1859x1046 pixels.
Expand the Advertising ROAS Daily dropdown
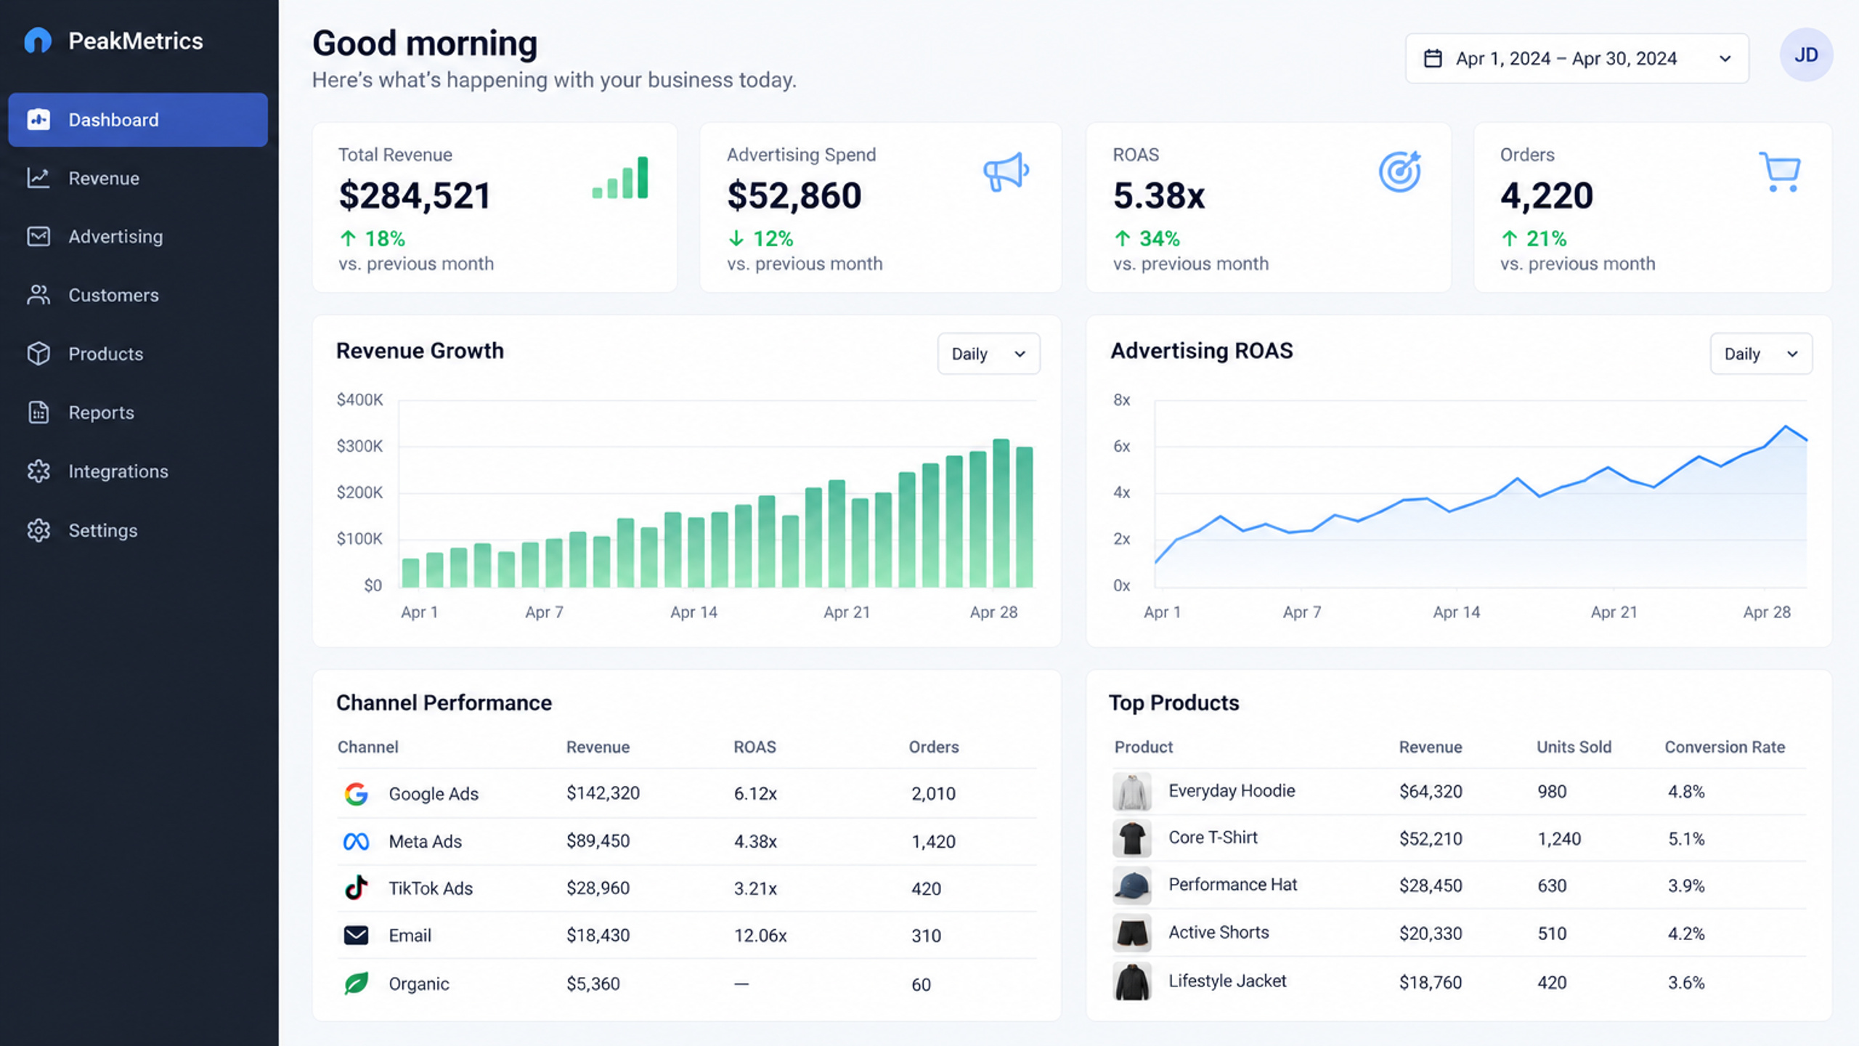[x=1761, y=354]
